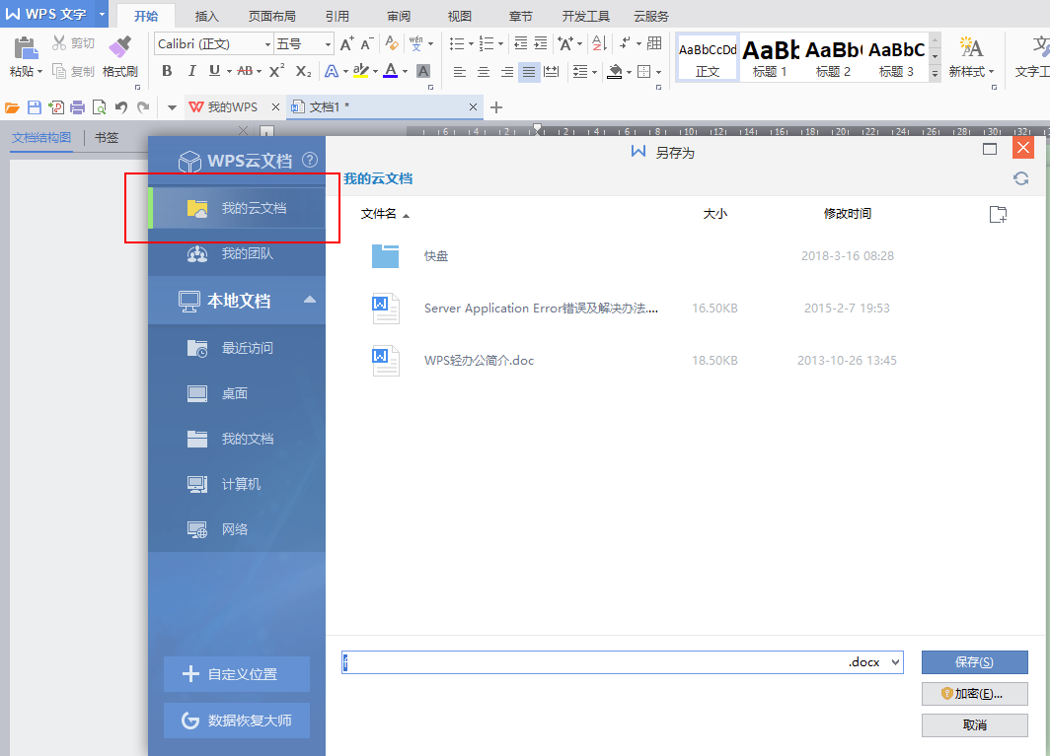Image resolution: width=1050 pixels, height=756 pixels.
Task: Apply the 标题 1 style
Action: (770, 57)
